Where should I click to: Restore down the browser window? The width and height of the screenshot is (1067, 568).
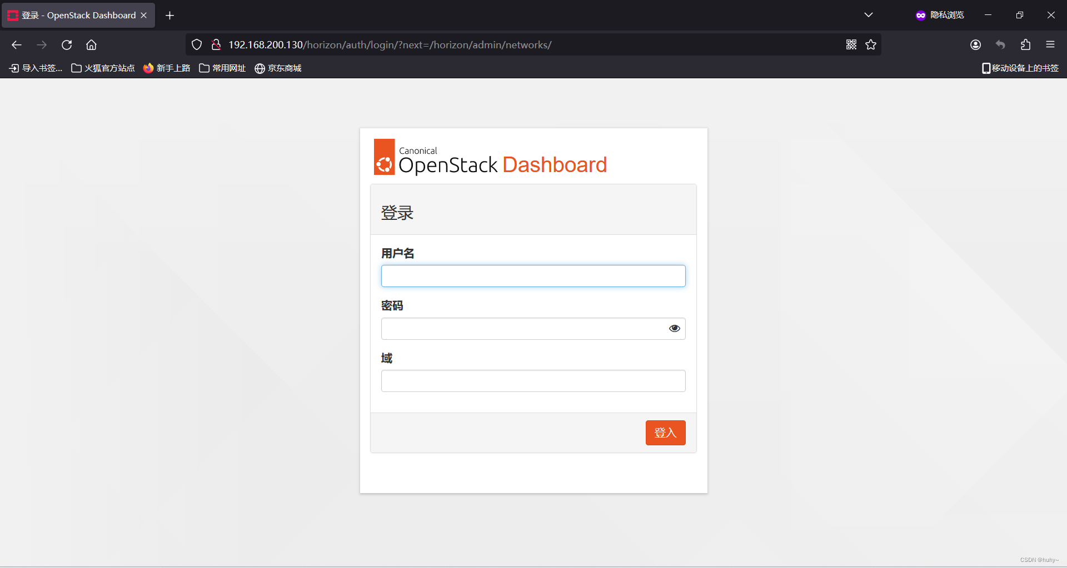(1020, 15)
